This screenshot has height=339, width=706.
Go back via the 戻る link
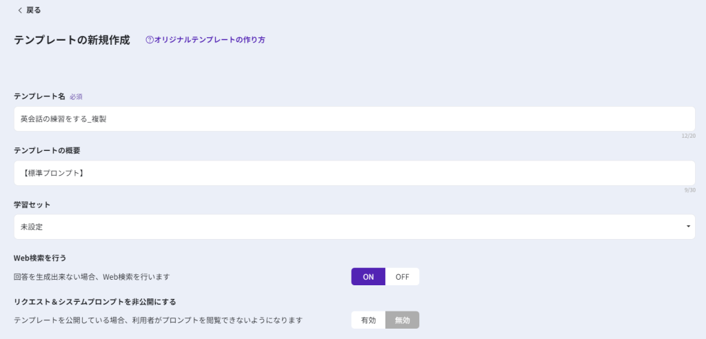[x=33, y=10]
